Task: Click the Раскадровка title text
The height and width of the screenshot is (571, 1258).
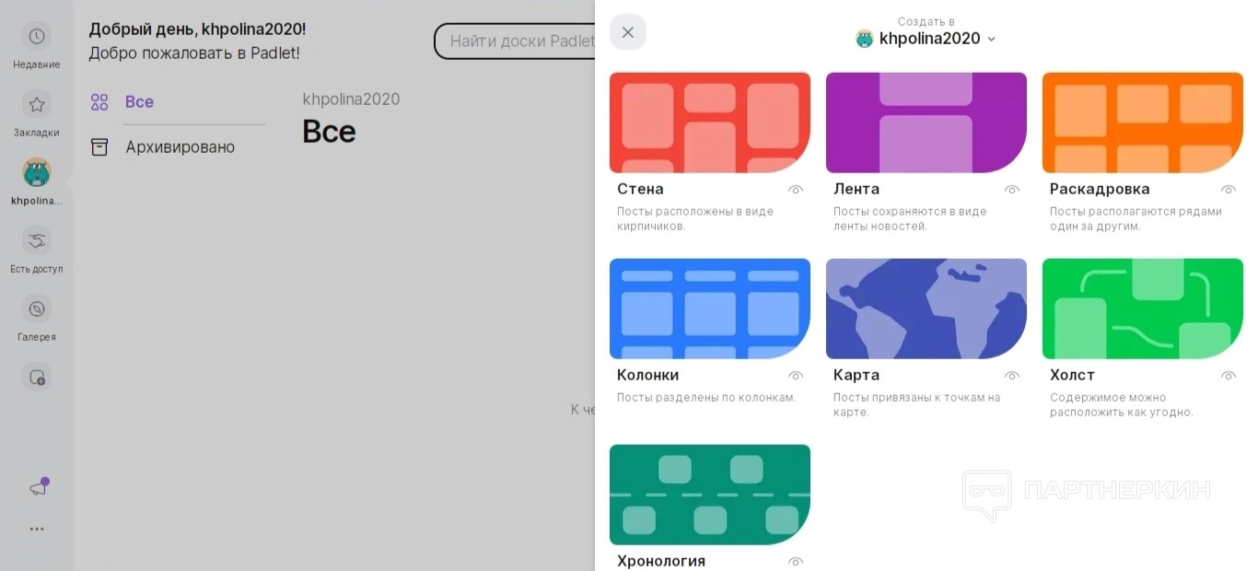Action: tap(1100, 189)
